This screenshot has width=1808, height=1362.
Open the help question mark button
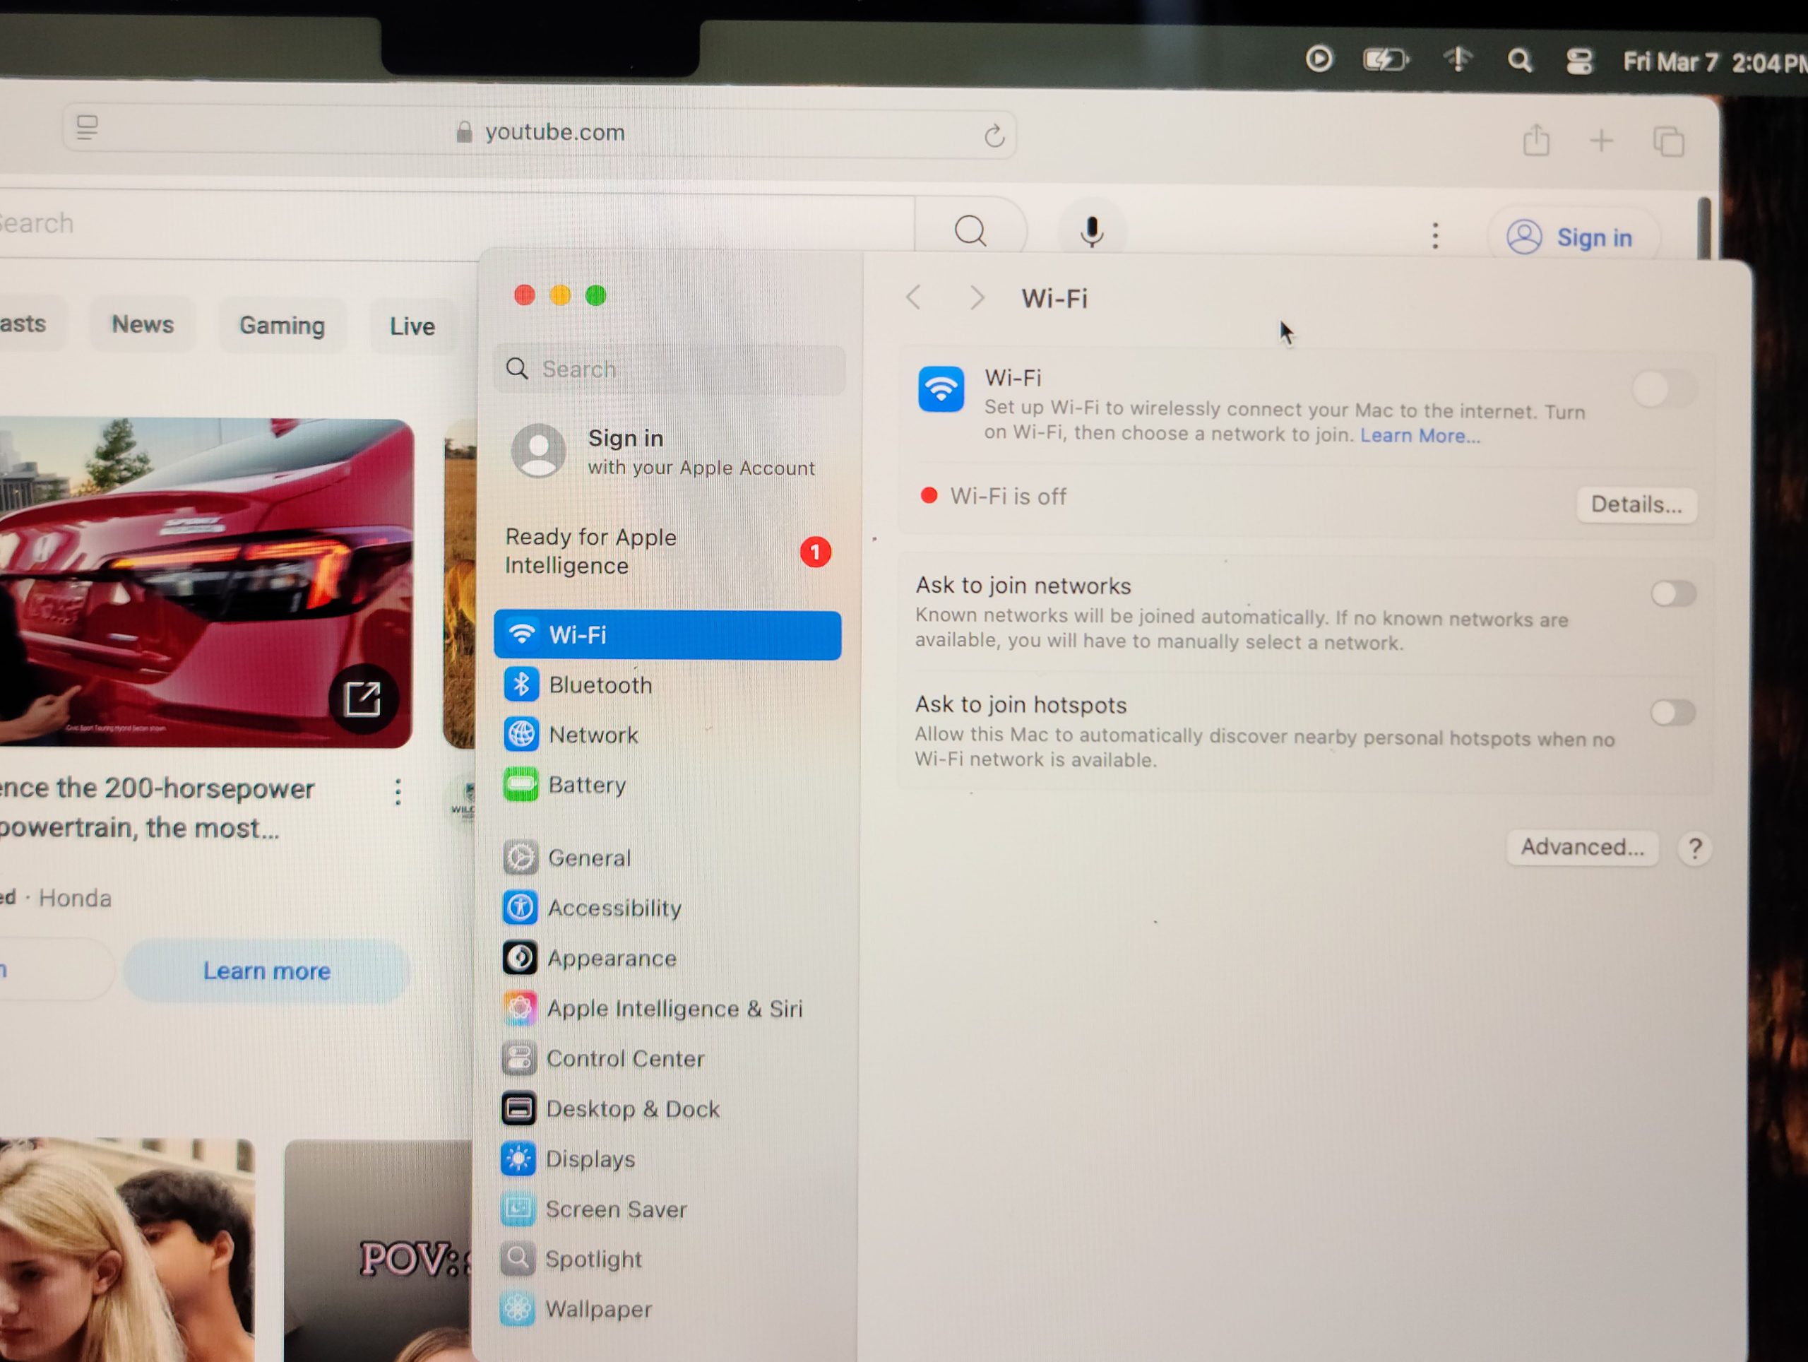tap(1694, 848)
